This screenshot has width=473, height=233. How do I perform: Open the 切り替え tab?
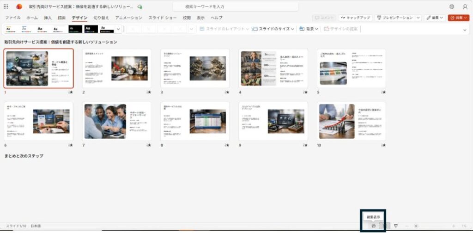tap(101, 18)
